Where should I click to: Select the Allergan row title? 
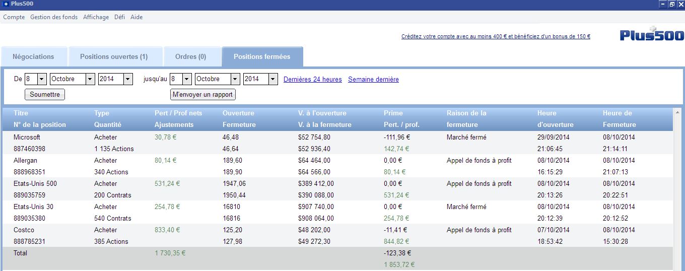(x=25, y=160)
